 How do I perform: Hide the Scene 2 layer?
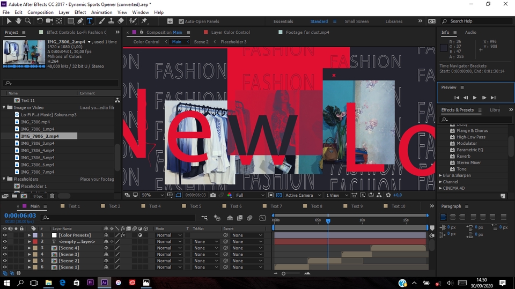[x=5, y=261]
